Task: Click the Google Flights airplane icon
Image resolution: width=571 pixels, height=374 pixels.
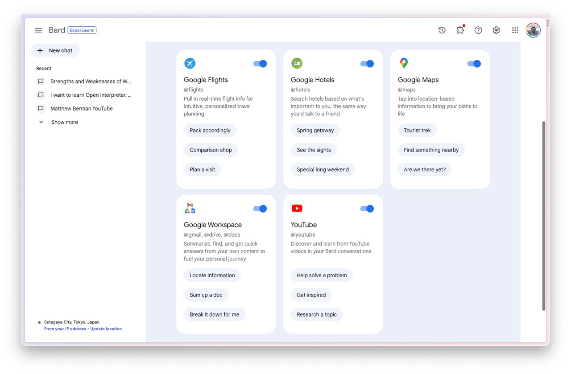Action: pyautogui.click(x=190, y=63)
